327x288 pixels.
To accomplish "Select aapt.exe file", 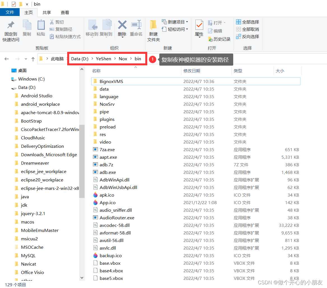I will click(x=196, y=157).
